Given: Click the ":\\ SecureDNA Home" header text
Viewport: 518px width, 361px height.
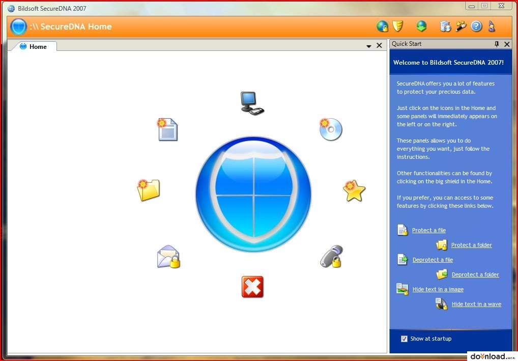Looking at the screenshot, I should tap(71, 27).
